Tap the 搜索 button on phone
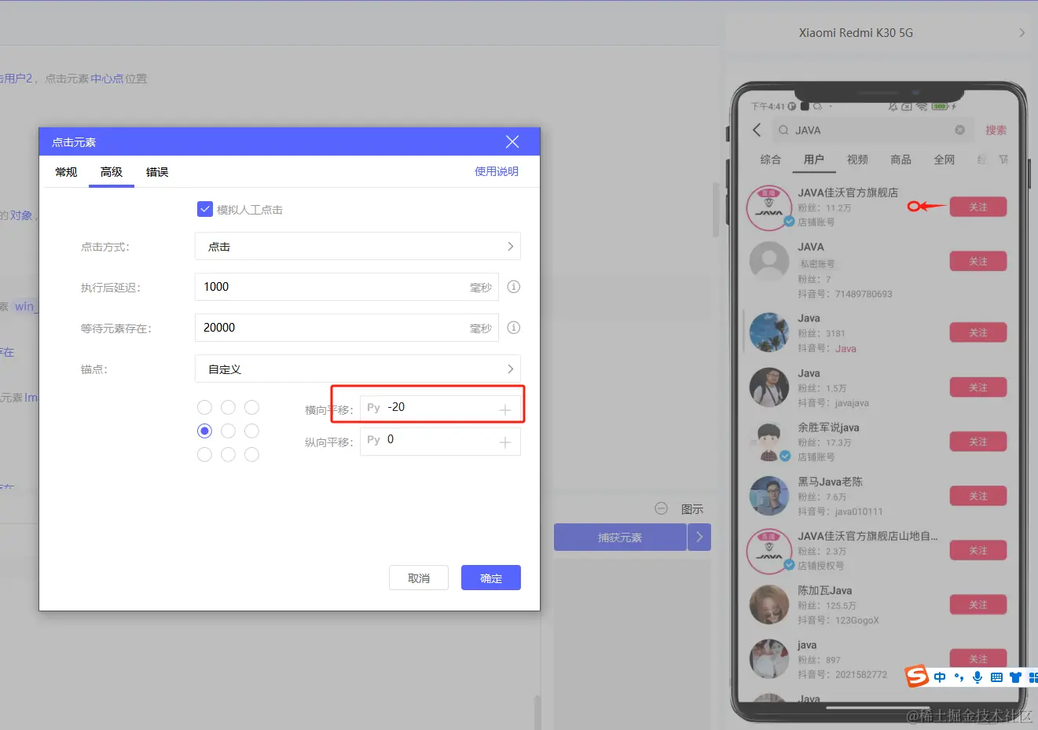Image resolution: width=1038 pixels, height=730 pixels. pyautogui.click(x=996, y=130)
